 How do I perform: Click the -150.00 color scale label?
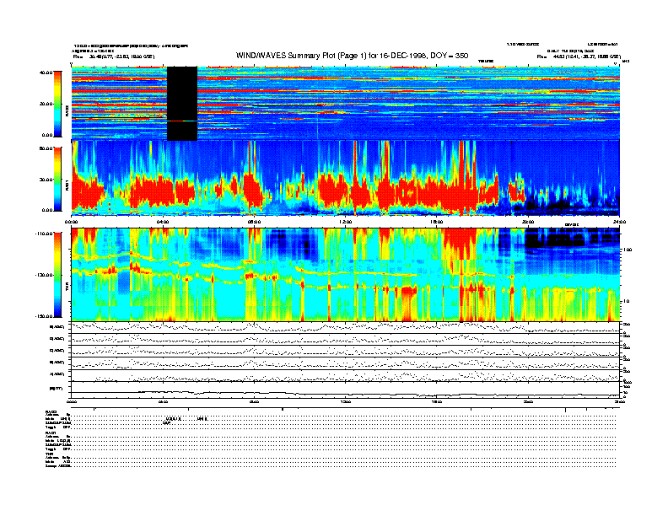coord(45,316)
